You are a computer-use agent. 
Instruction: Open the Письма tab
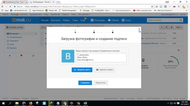pos(45,20)
